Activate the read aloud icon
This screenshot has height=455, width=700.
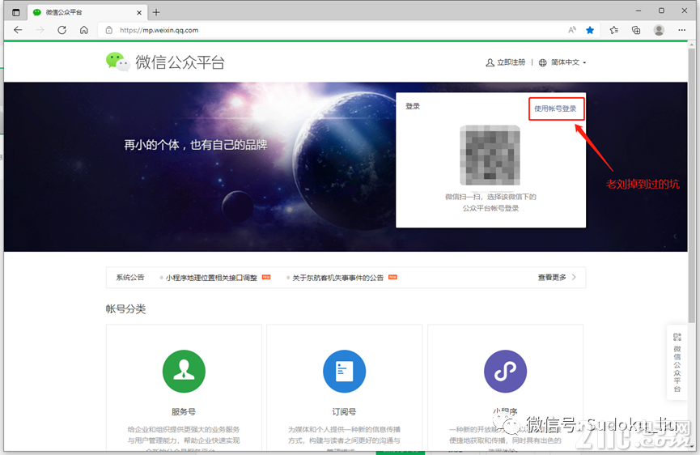572,30
